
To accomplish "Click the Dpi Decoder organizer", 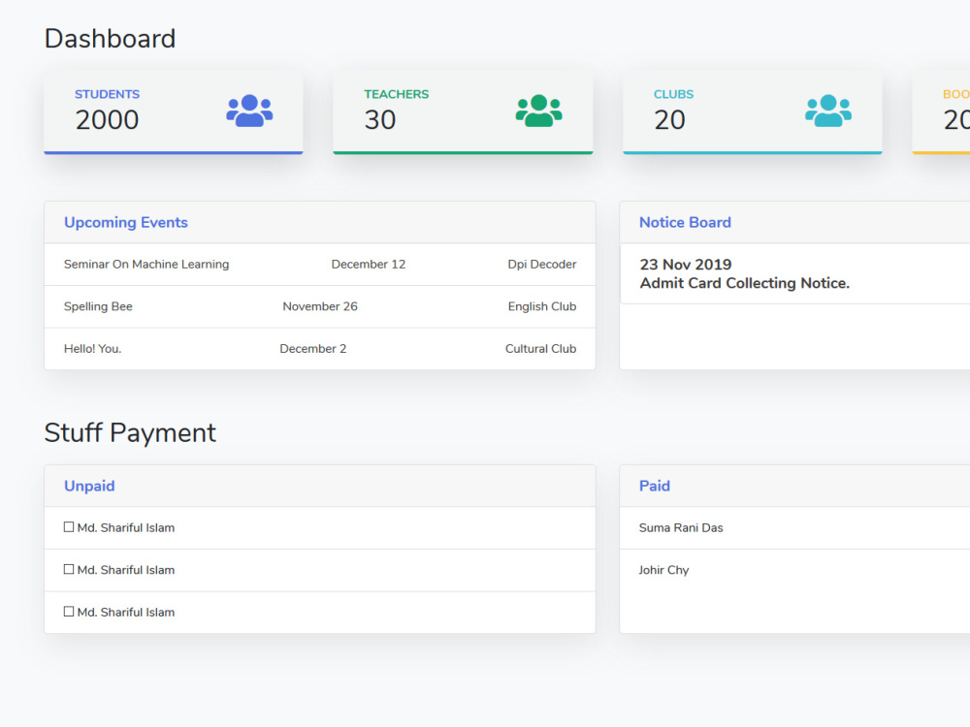I will pyautogui.click(x=542, y=264).
